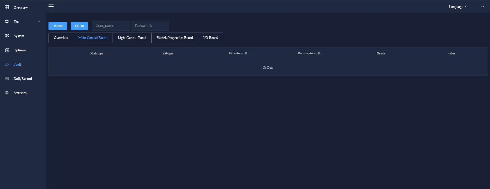Viewport: 490px width, 189px height.
Task: Switch to the I/O Board tab
Action: tap(210, 38)
